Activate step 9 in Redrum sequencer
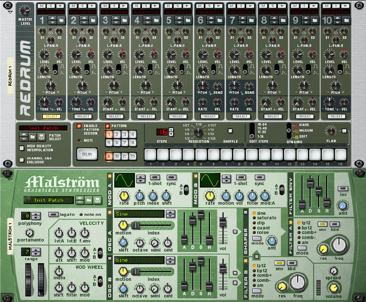Viewport: 366px width, 302px height. pyautogui.click(x=252, y=154)
